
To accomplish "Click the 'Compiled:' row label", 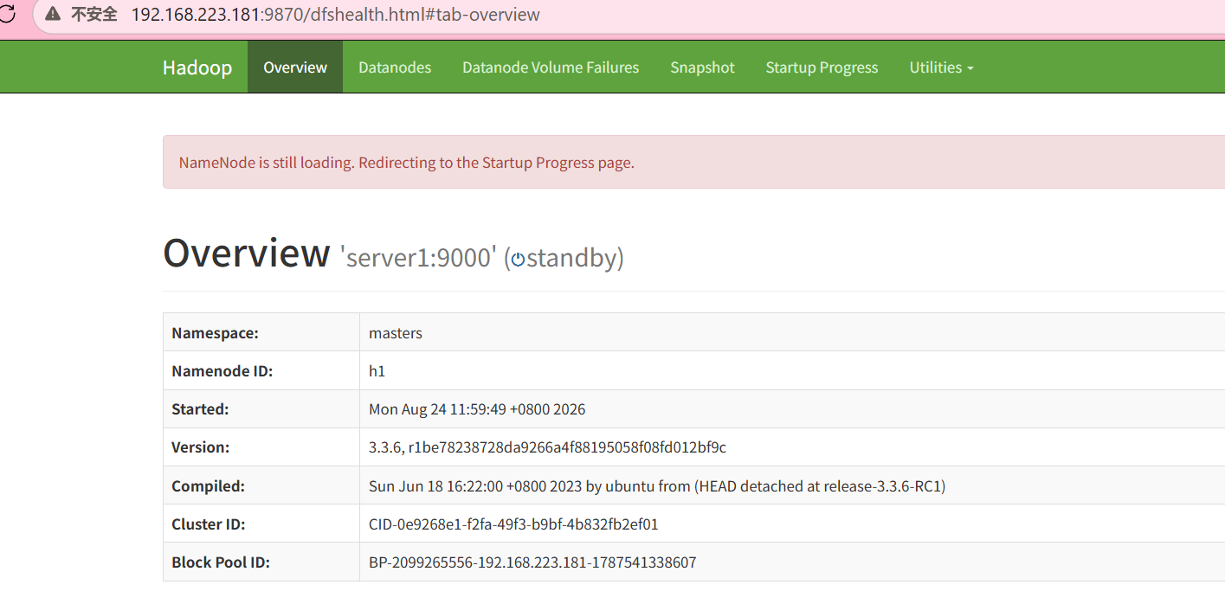I will 209,486.
